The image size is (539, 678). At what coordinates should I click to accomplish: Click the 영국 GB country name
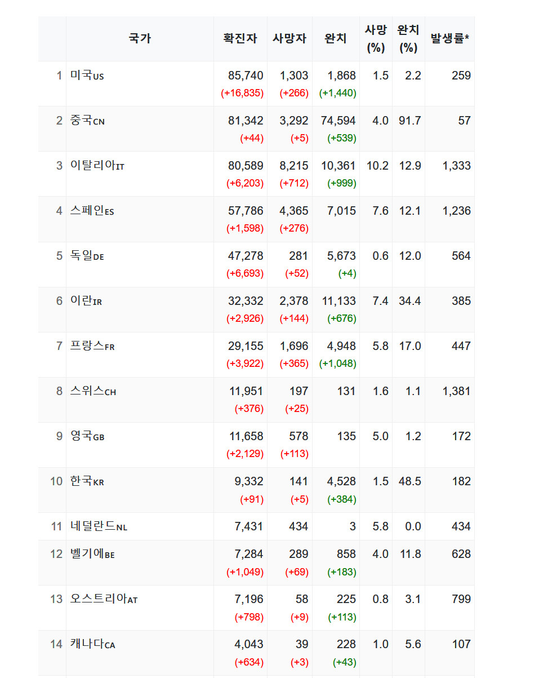87,436
